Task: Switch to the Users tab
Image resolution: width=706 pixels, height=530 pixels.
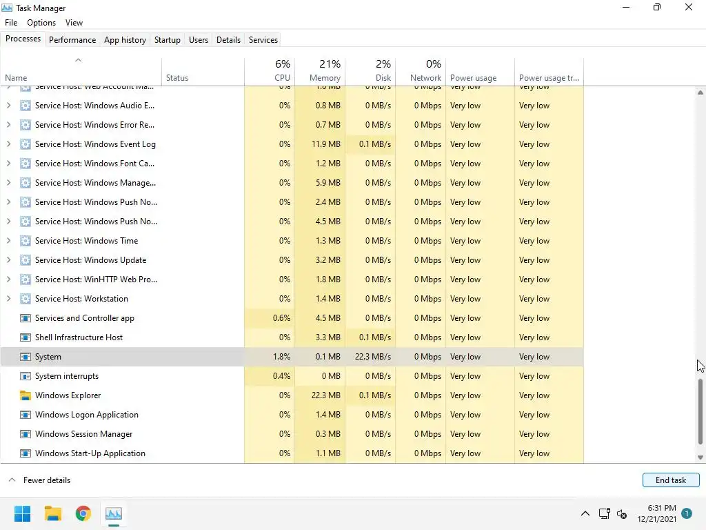Action: click(x=198, y=39)
